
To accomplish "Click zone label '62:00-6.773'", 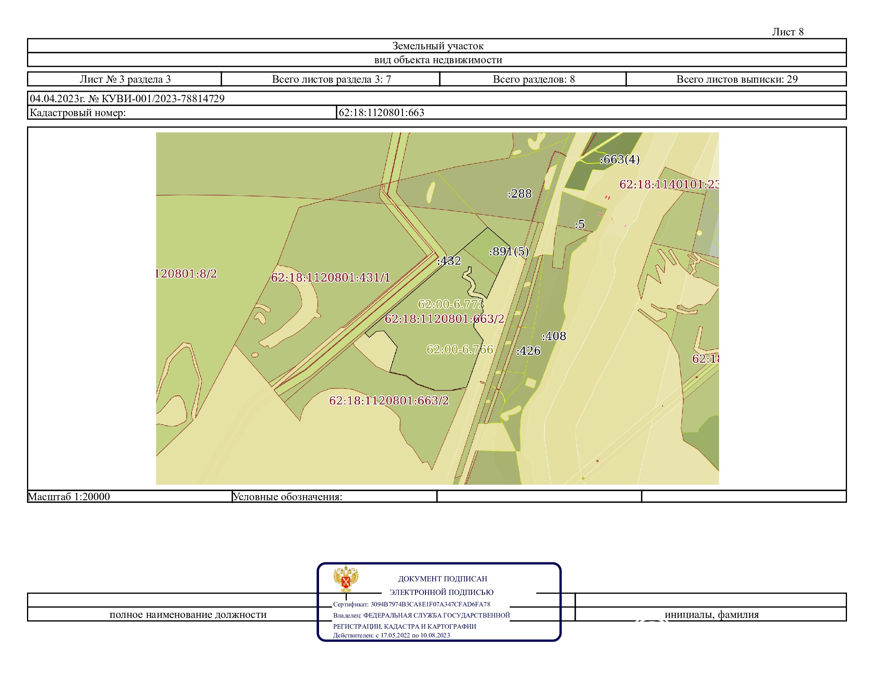I will [x=451, y=304].
